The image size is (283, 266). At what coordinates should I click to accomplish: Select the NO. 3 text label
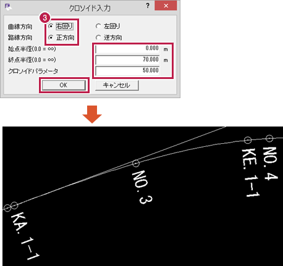point(142,187)
